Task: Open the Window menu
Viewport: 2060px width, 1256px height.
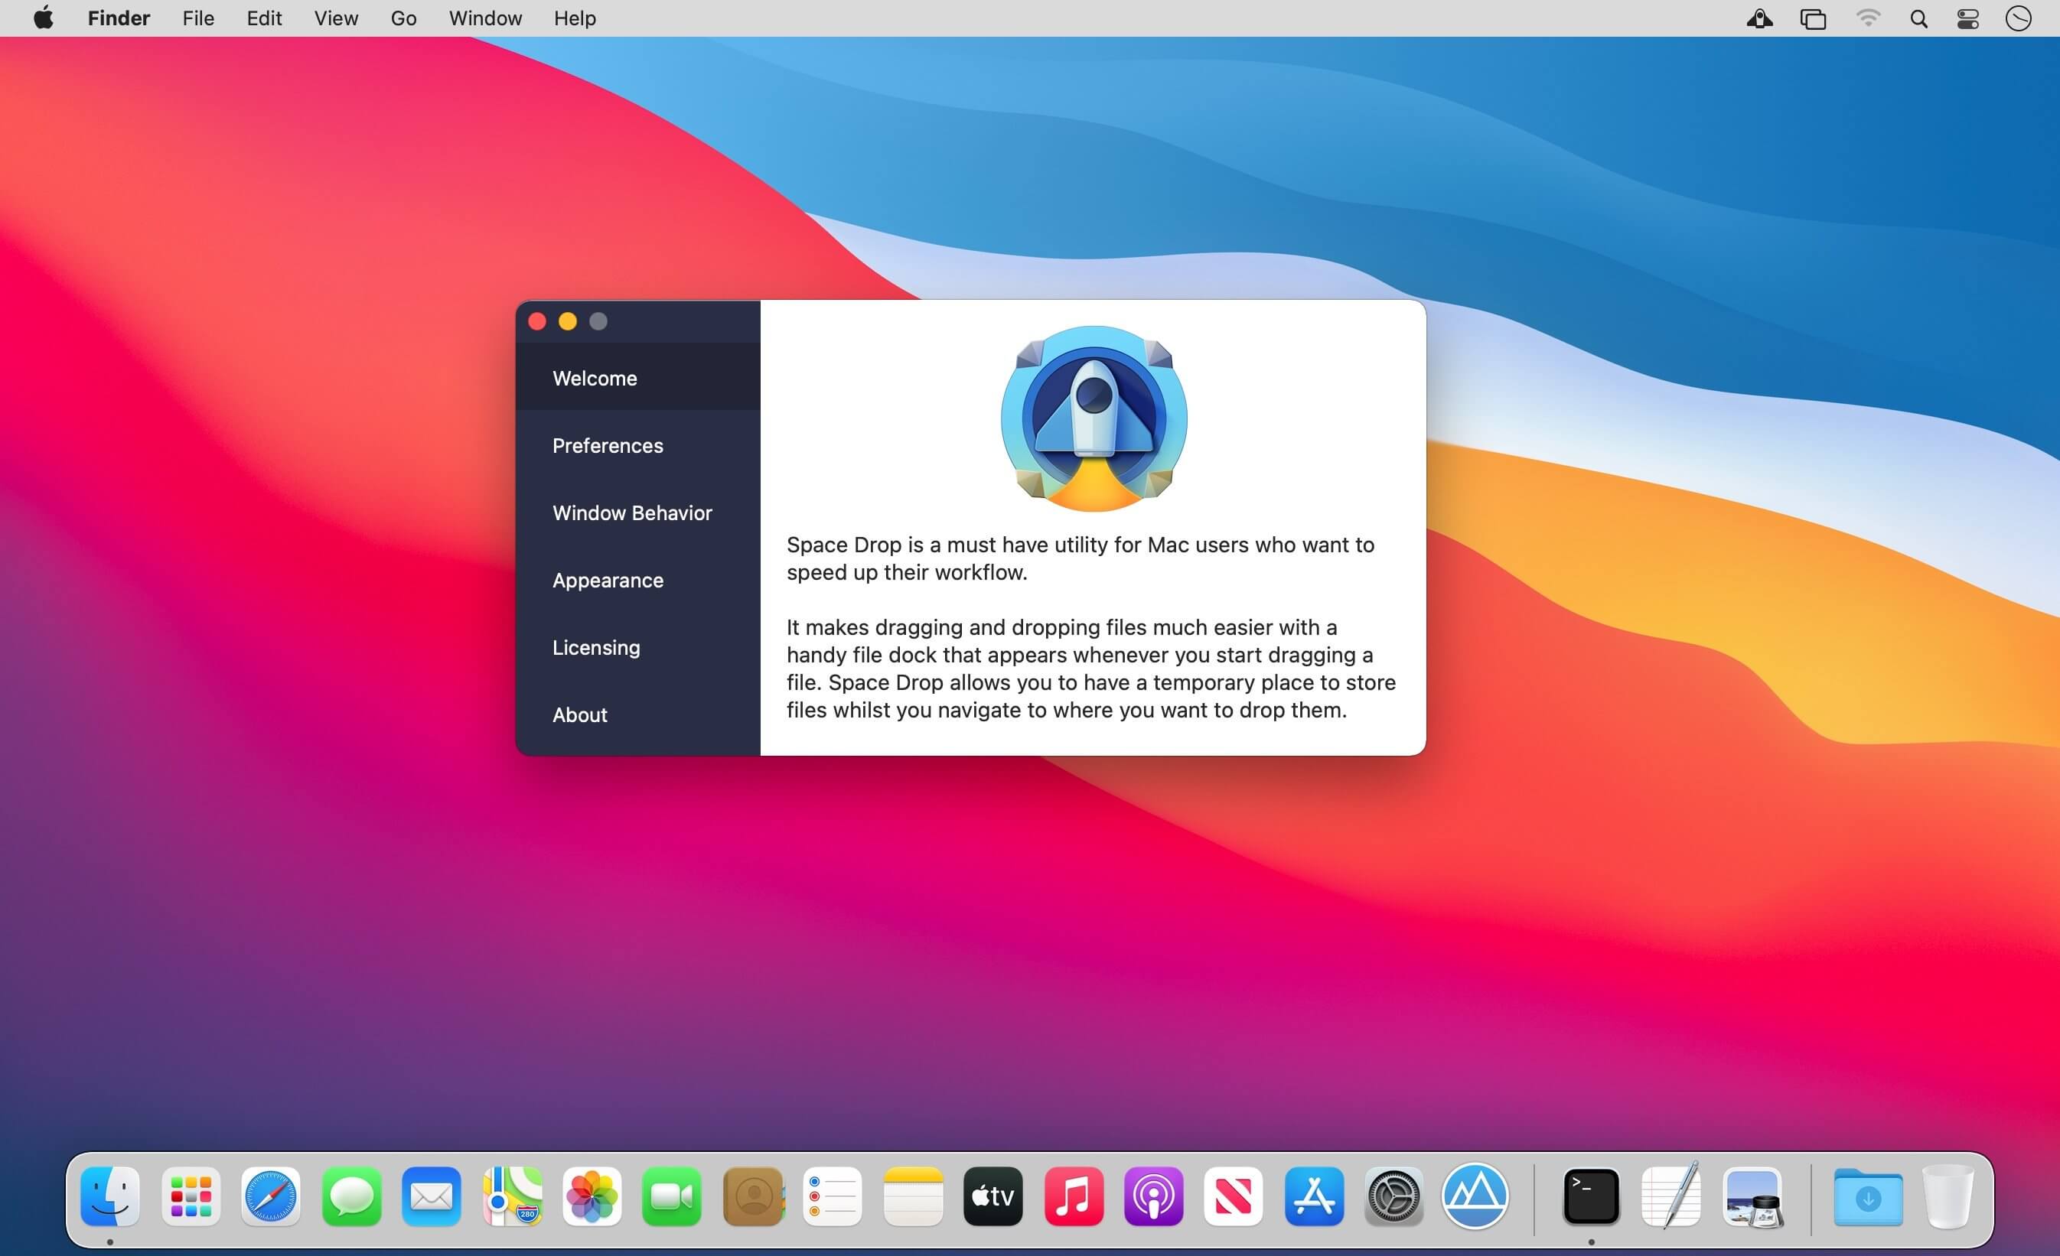Action: 485,18
